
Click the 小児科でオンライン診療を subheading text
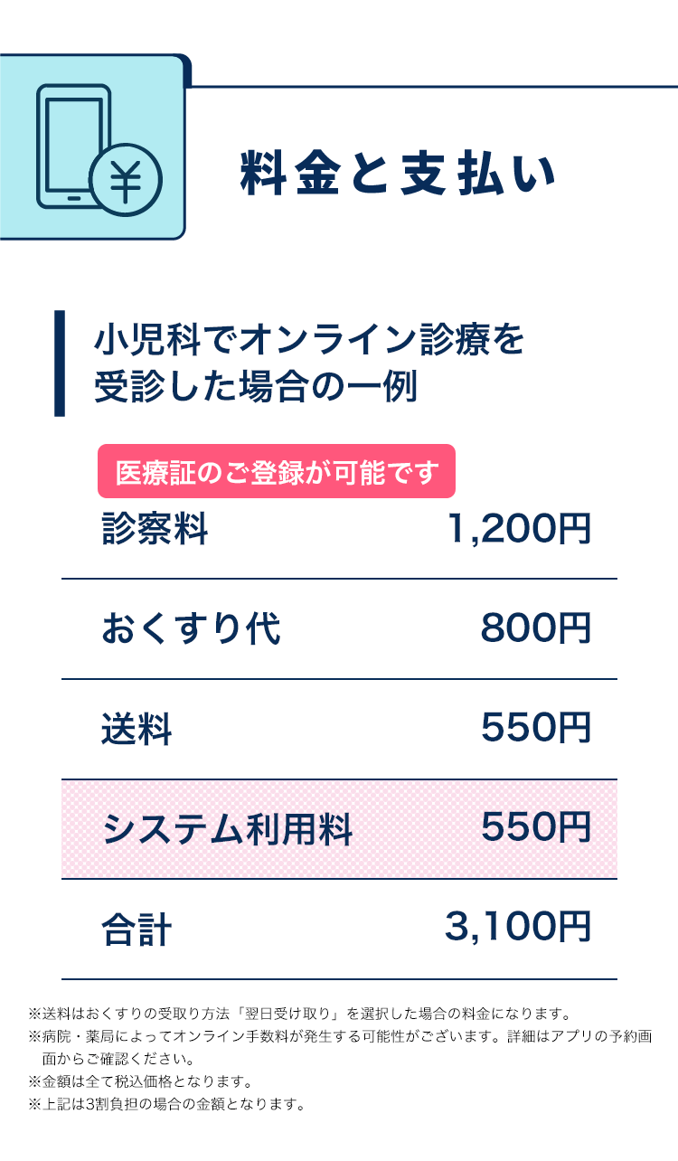click(x=309, y=344)
